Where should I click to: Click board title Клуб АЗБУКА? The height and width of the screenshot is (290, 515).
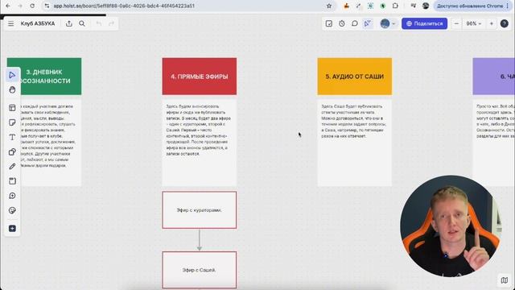(x=38, y=23)
